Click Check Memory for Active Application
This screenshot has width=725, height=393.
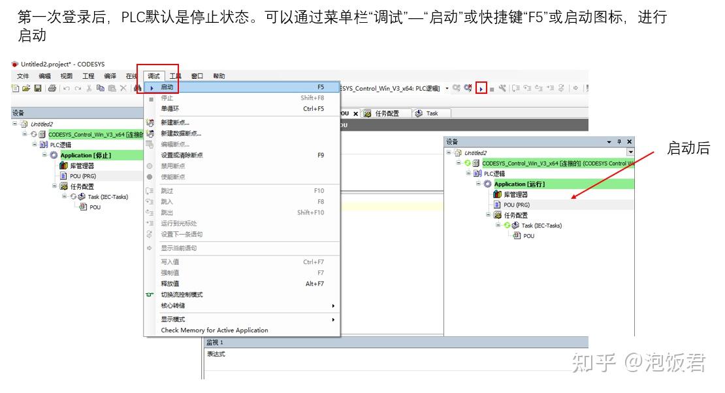tap(242, 330)
